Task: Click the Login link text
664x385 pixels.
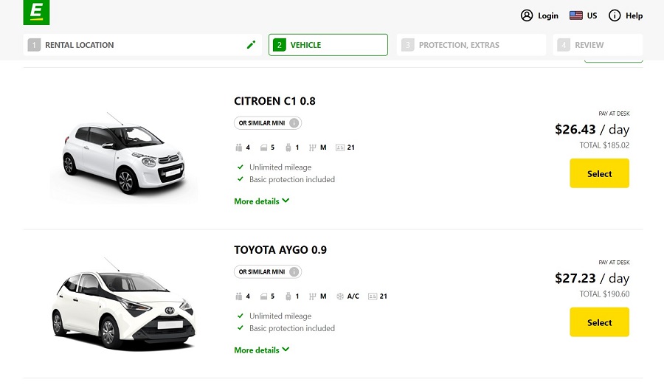Action: pyautogui.click(x=548, y=15)
